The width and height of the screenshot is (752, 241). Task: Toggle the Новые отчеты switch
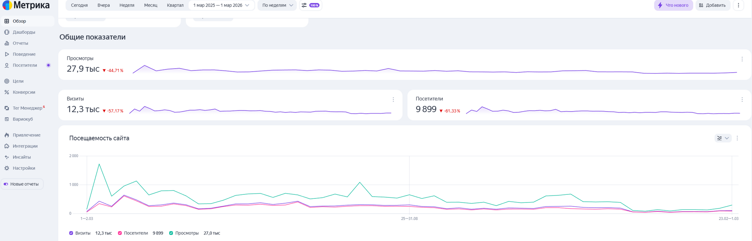click(x=6, y=184)
